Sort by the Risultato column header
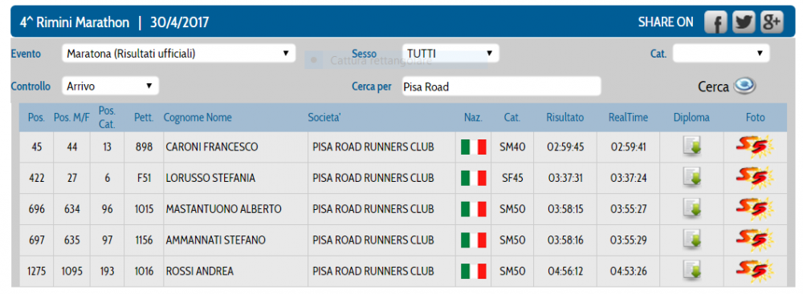Viewport: 803px width, 294px height. (565, 118)
